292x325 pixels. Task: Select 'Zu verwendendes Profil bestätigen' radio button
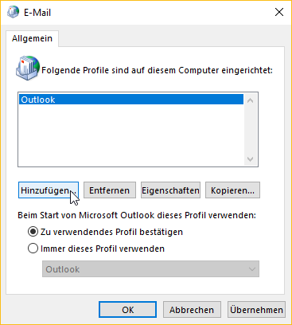tap(33, 232)
